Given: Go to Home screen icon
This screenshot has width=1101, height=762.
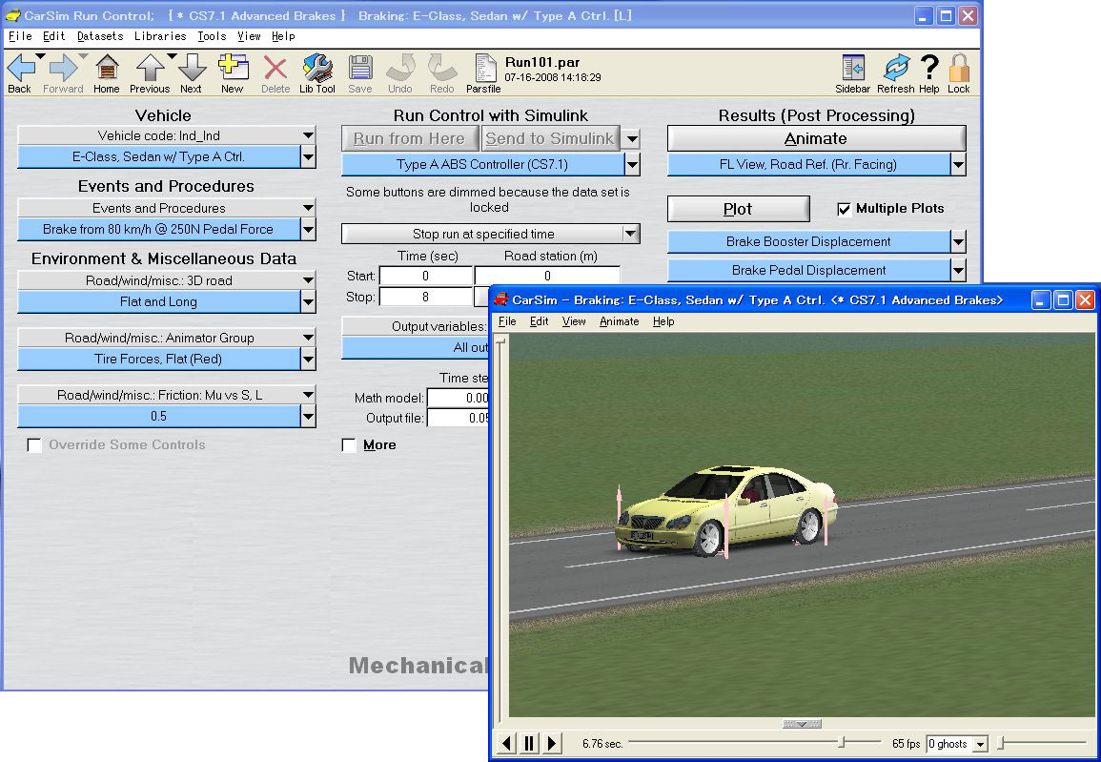Looking at the screenshot, I should (x=106, y=68).
